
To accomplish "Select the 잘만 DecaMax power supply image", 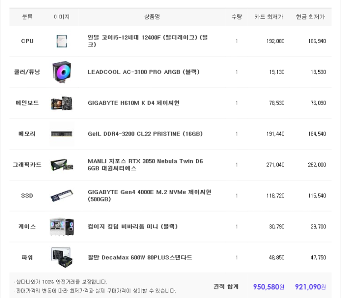I will pyautogui.click(x=61, y=258).
